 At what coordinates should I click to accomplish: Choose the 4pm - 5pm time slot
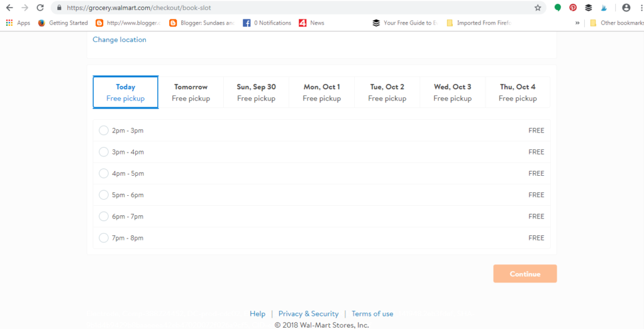coord(104,173)
